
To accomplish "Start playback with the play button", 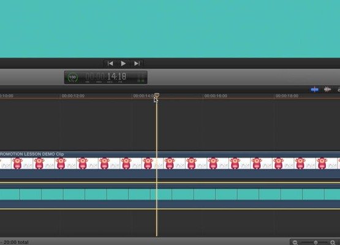I will [x=123, y=64].
